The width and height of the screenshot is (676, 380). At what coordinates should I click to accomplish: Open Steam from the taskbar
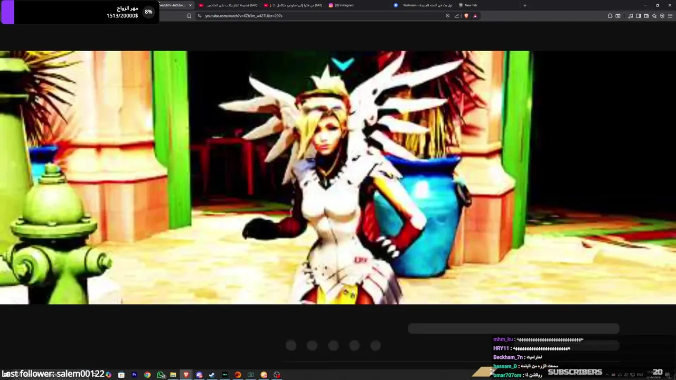coord(212,375)
